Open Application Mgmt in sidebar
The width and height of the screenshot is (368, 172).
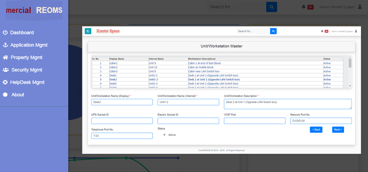pos(29,45)
